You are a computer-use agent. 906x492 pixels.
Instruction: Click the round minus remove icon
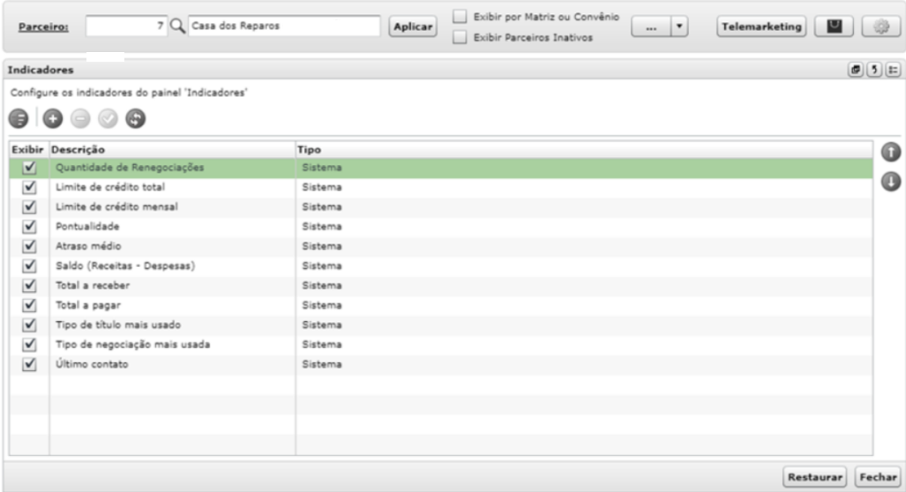[x=80, y=119]
